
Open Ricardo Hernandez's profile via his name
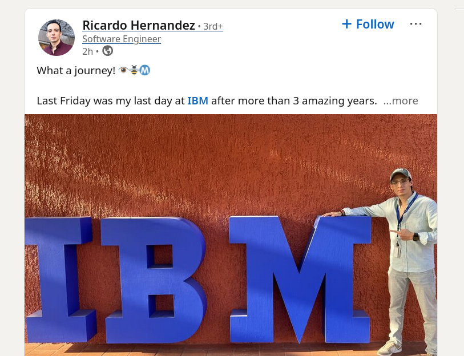(x=139, y=25)
